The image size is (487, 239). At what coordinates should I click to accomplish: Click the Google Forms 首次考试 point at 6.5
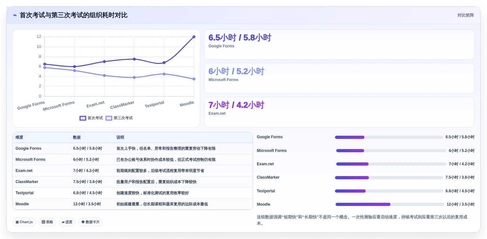45,64
